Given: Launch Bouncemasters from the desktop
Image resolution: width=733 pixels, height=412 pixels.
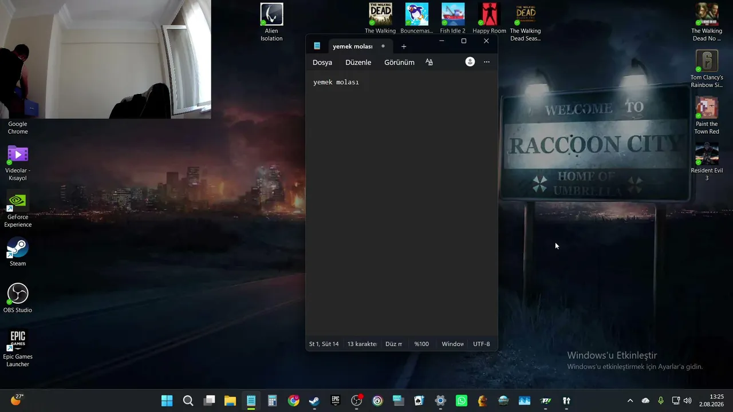Looking at the screenshot, I should pos(417,18).
